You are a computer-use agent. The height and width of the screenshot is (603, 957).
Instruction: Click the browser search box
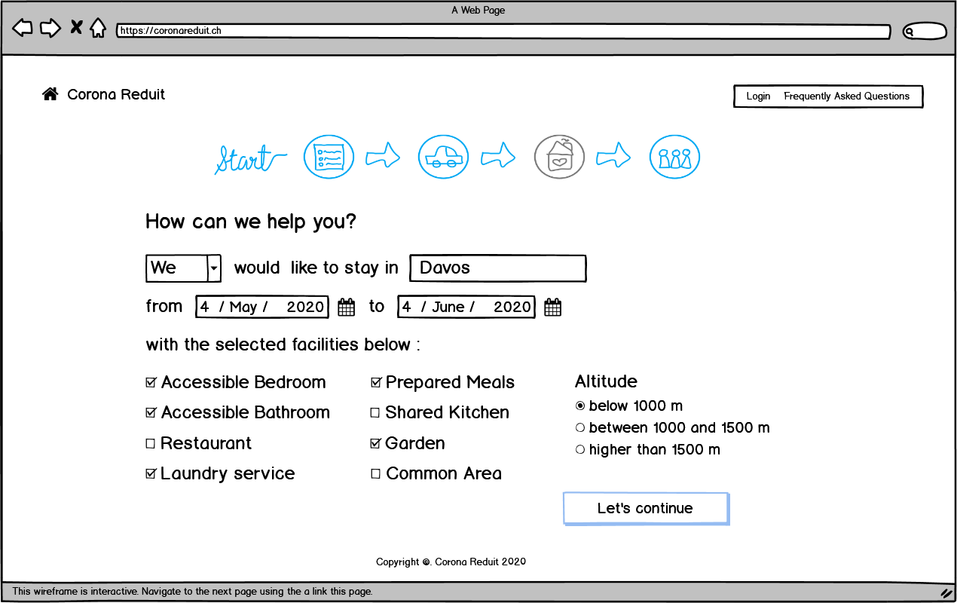pyautogui.click(x=925, y=32)
